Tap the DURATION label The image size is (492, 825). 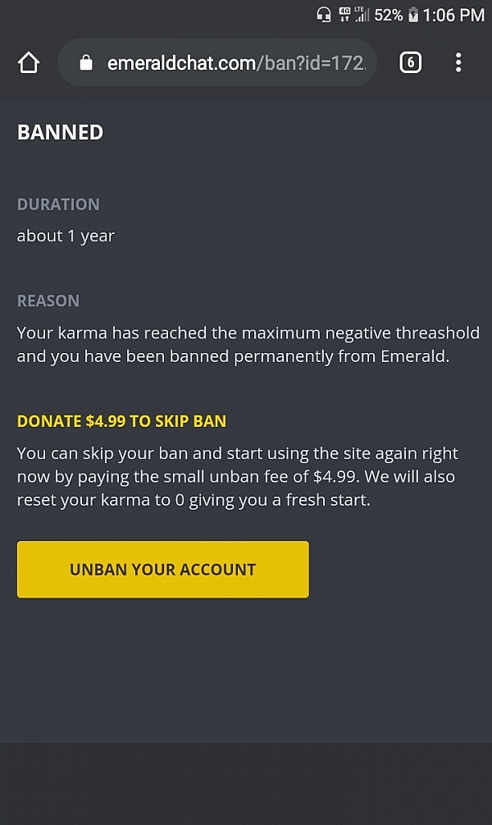coord(58,204)
